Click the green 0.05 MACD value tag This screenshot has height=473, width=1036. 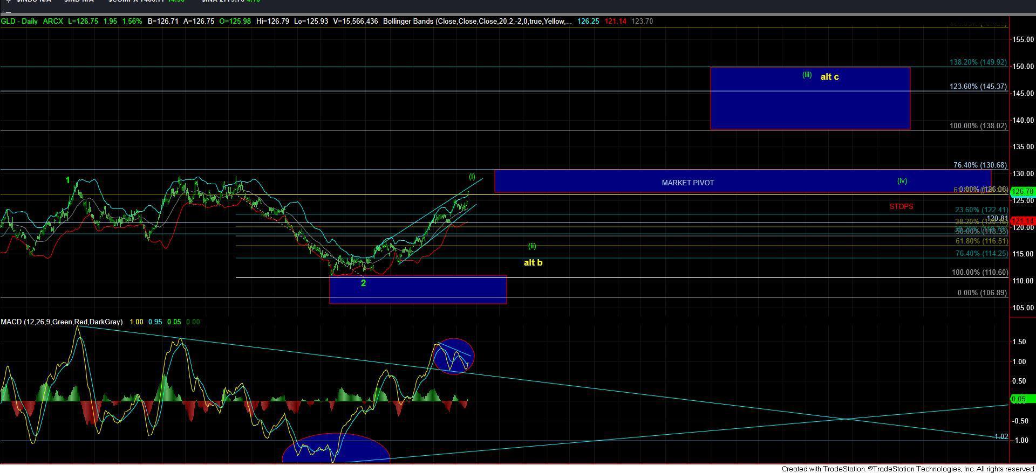(1021, 399)
